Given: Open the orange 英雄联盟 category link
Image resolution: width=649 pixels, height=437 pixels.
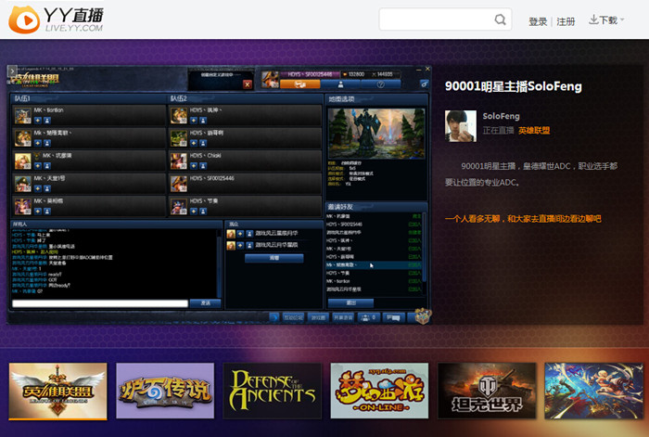Looking at the screenshot, I should (x=534, y=131).
